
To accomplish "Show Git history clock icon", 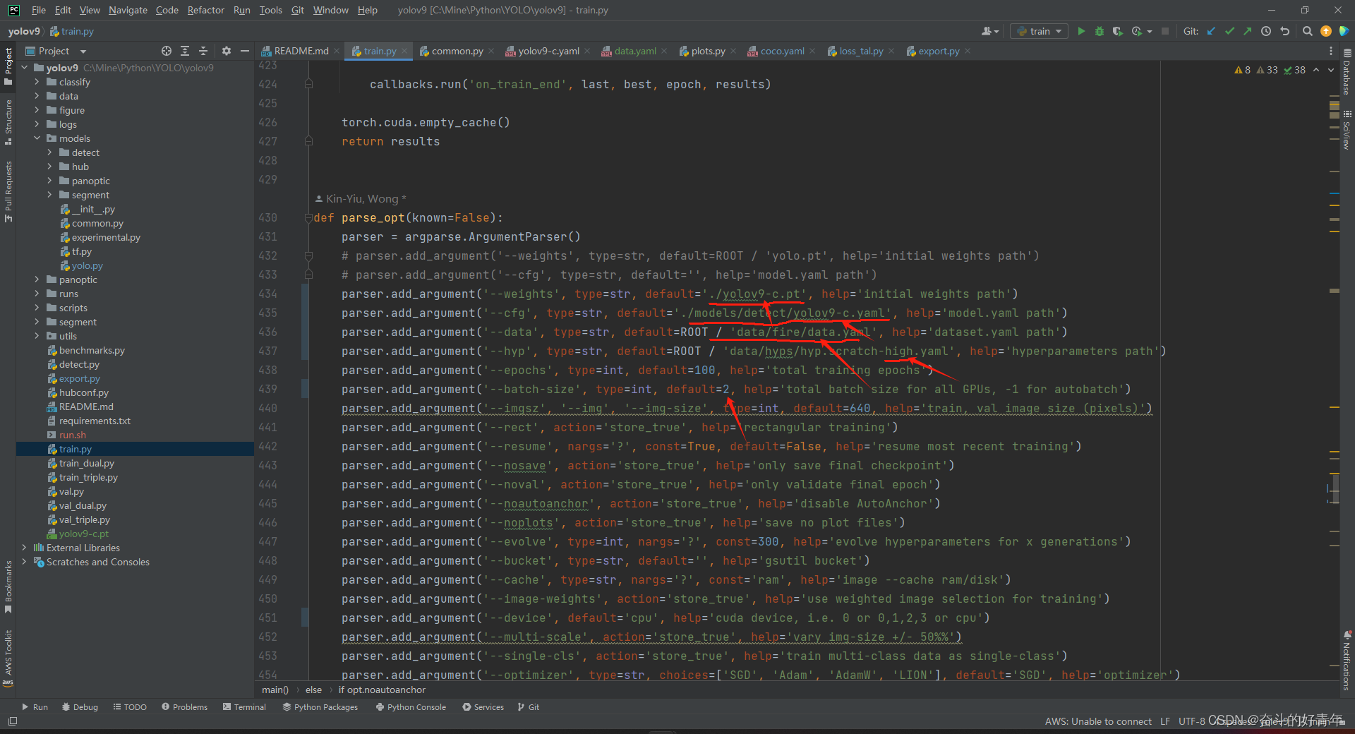I will click(1266, 31).
